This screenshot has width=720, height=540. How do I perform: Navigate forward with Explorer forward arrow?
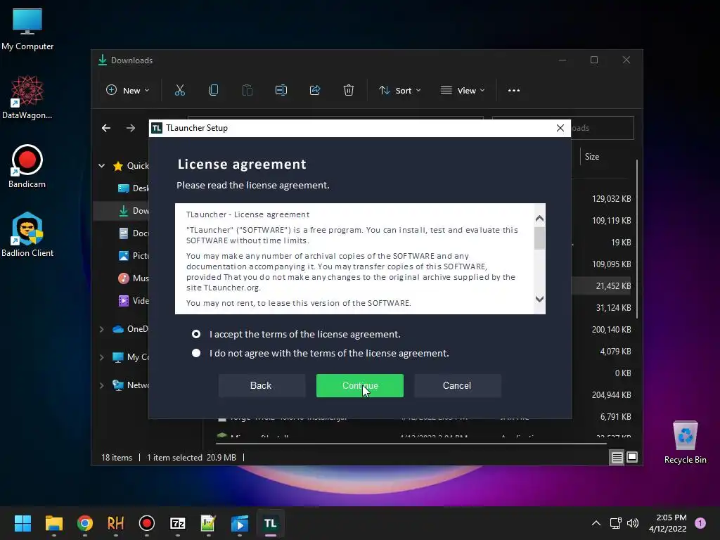[131, 128]
